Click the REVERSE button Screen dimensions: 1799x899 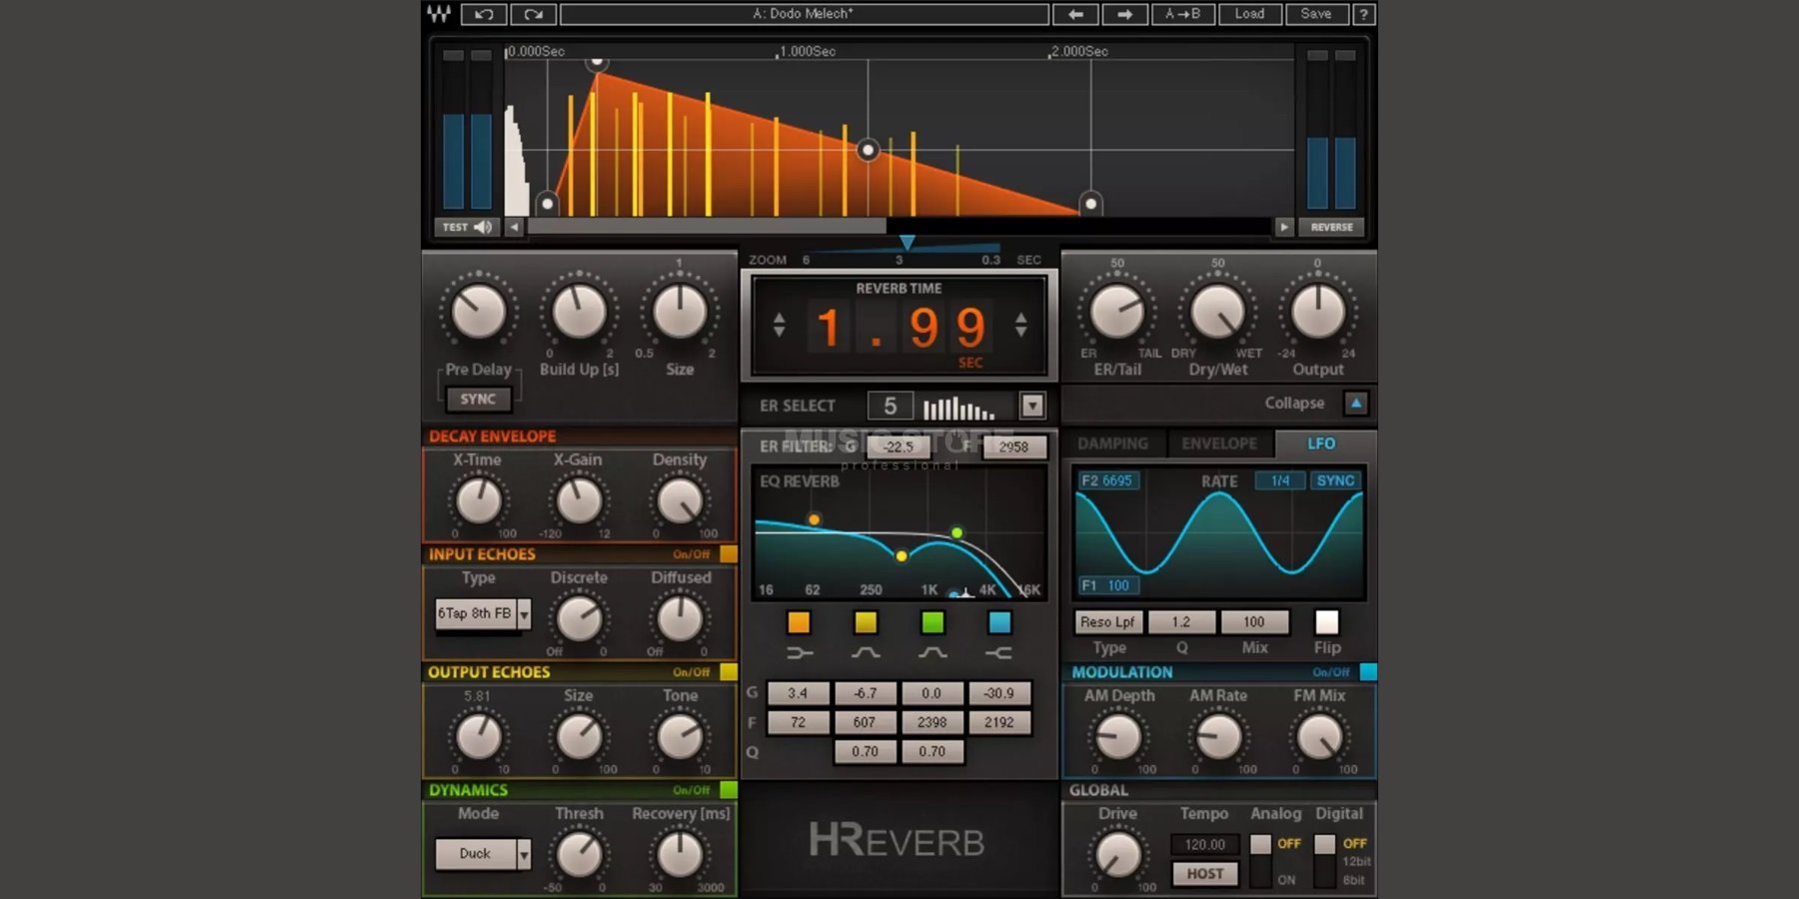(1331, 227)
